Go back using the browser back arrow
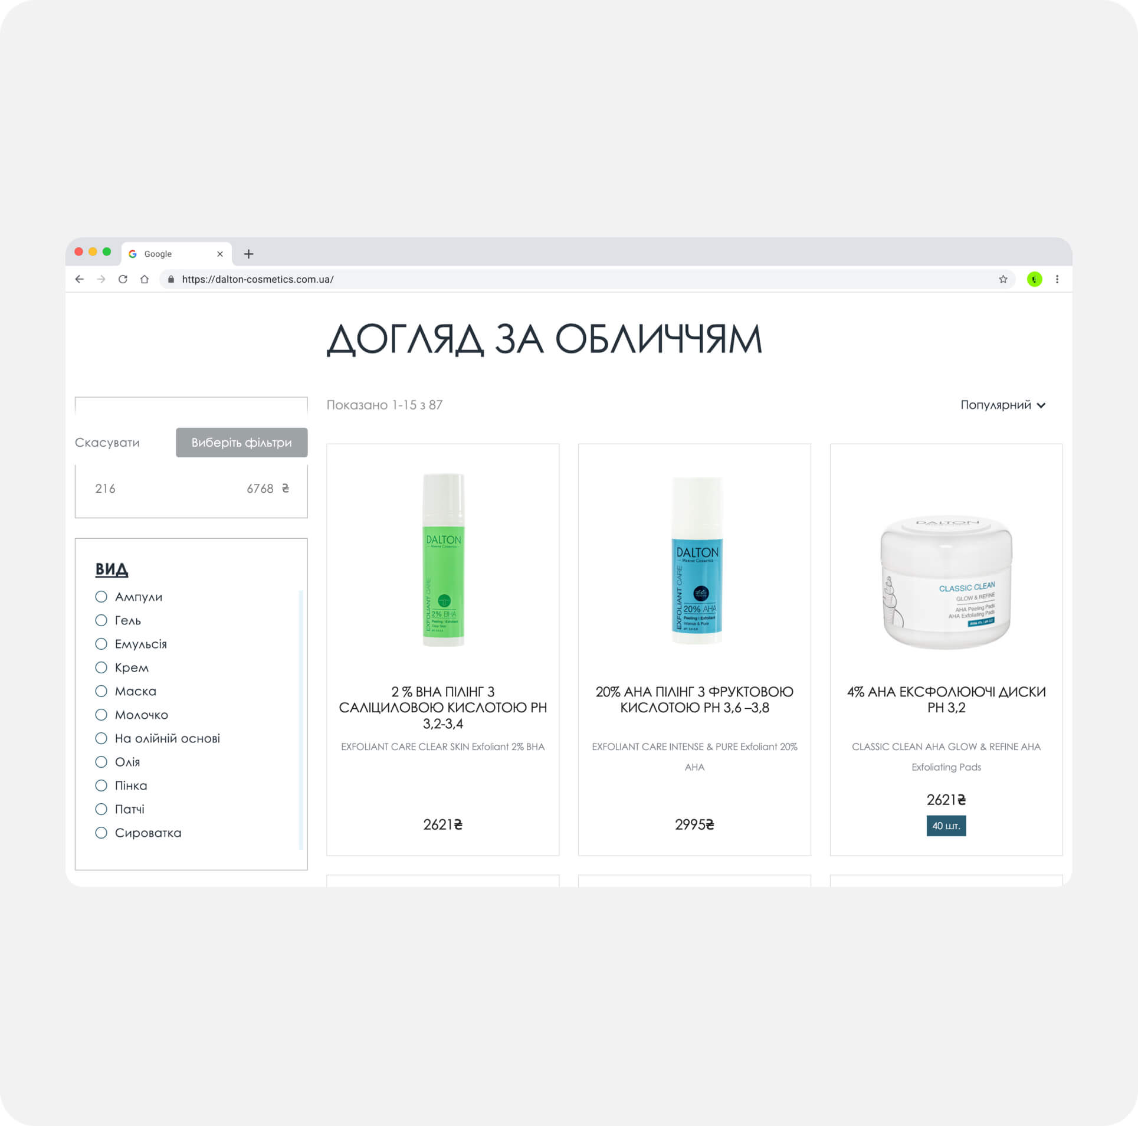The image size is (1138, 1126). (x=80, y=279)
